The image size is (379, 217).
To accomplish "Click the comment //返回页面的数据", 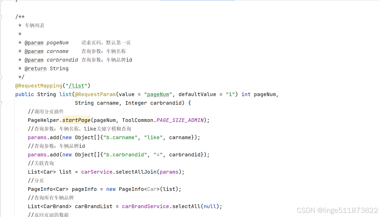I will click(x=48, y=215).
